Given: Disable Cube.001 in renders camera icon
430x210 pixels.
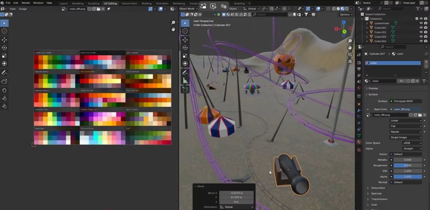Looking at the screenshot, I should tap(425, 28).
